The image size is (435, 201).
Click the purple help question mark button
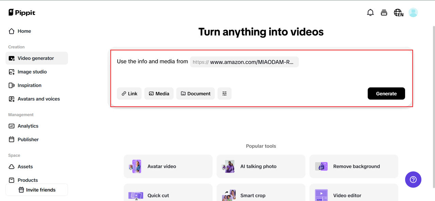coord(413,180)
